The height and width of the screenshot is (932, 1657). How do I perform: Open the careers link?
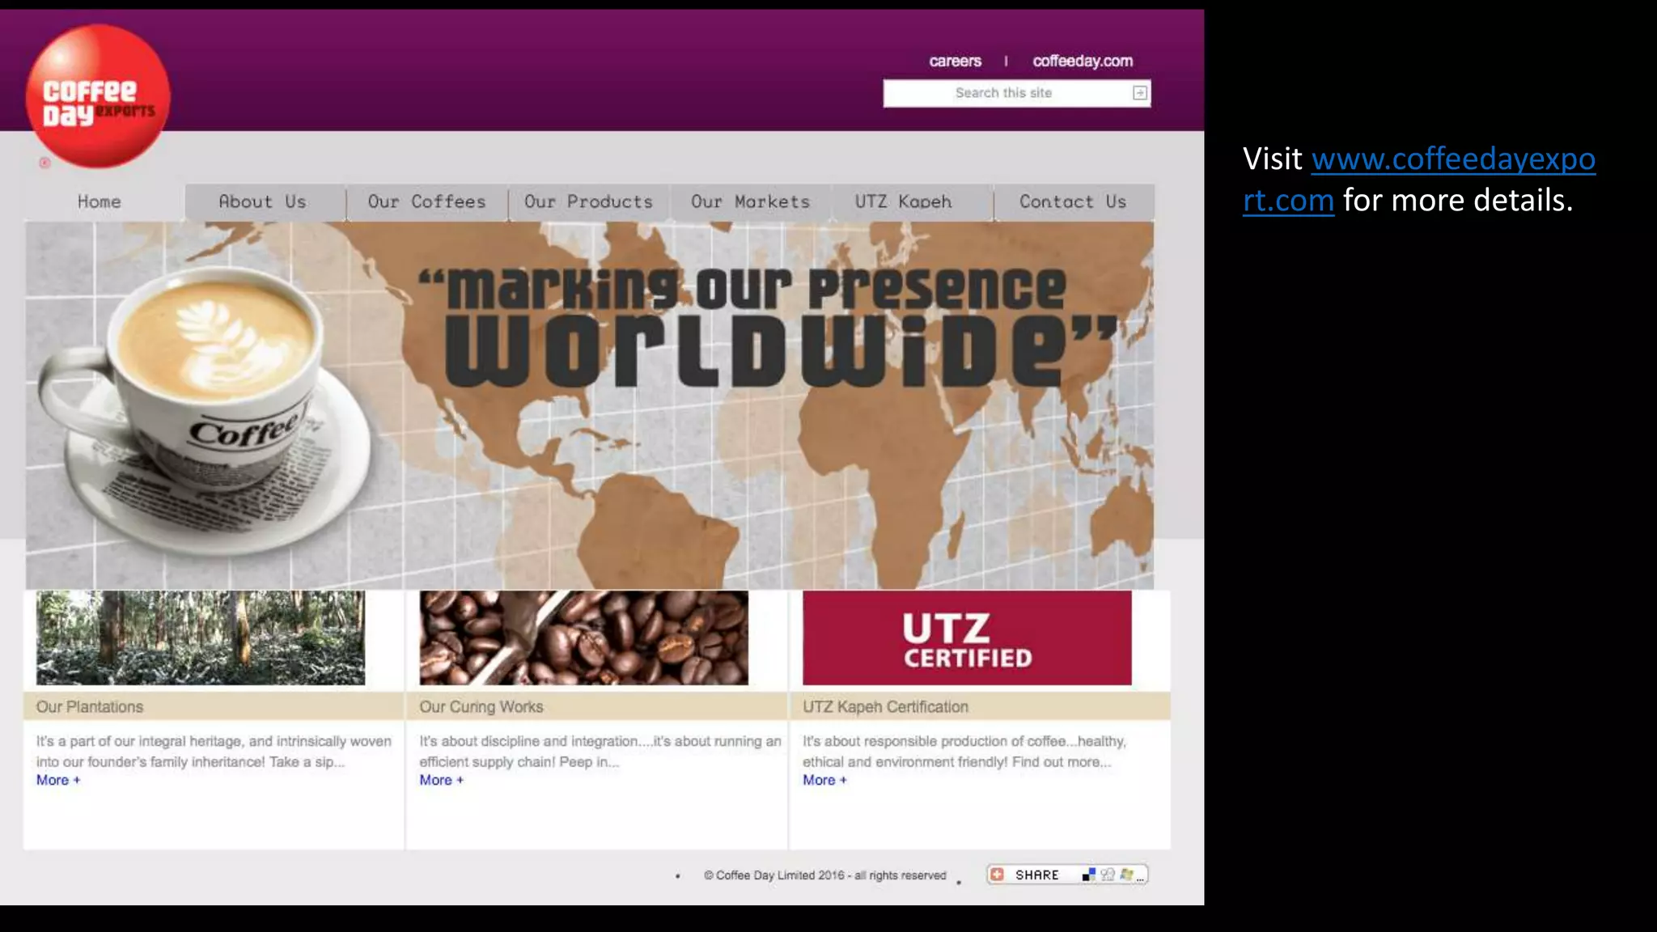[x=955, y=61]
